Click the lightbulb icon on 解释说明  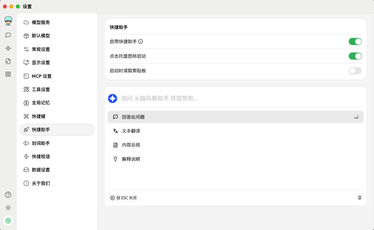tap(115, 159)
